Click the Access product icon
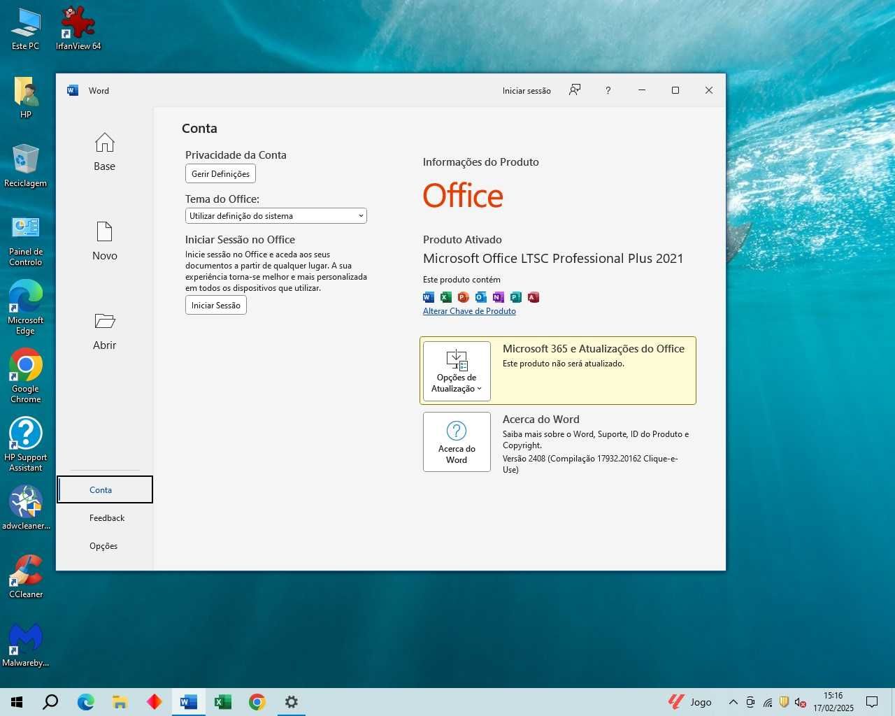This screenshot has width=895, height=716. point(533,297)
